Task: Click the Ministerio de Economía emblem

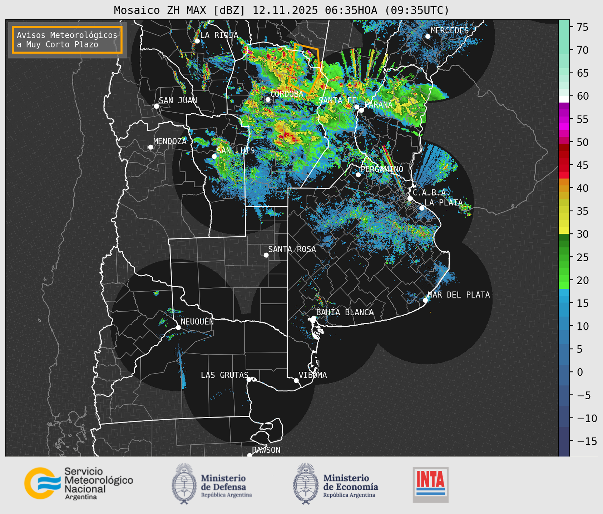Action: pyautogui.click(x=306, y=484)
